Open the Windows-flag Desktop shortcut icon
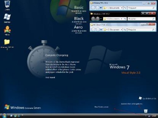158x118 pixels. pyautogui.click(x=7, y=17)
